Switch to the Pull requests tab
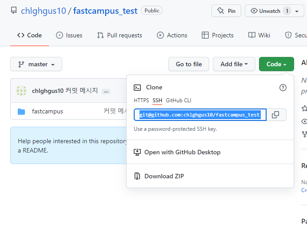Viewport: 307px width, 225px height. [x=120, y=35]
